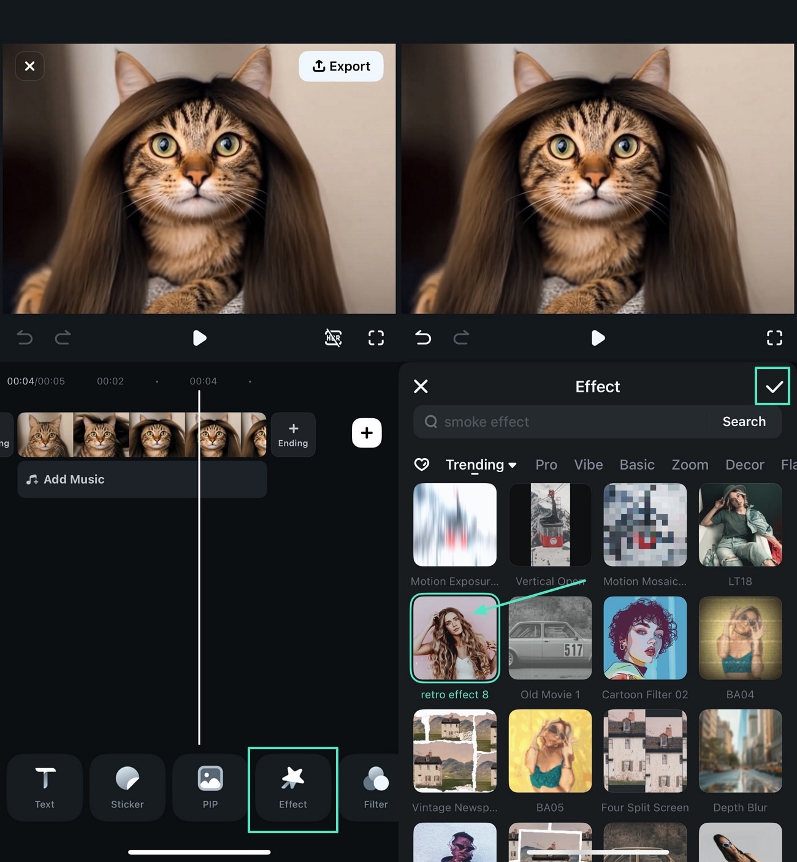The image size is (797, 862).
Task: Click the Search button
Action: click(744, 422)
